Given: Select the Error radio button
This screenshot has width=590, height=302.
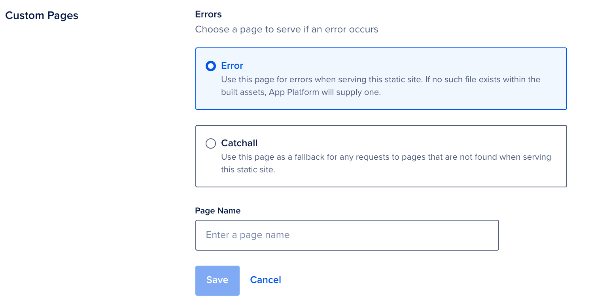Looking at the screenshot, I should click(211, 66).
